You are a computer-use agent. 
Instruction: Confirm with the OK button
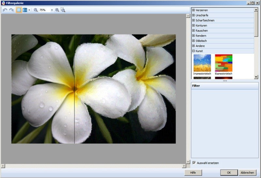(x=229, y=173)
